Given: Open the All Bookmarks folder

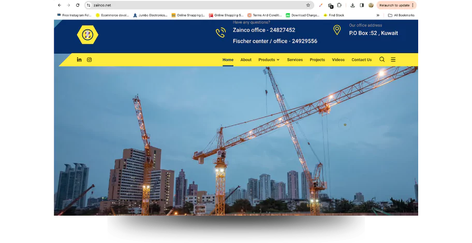Looking at the screenshot, I should (401, 15).
